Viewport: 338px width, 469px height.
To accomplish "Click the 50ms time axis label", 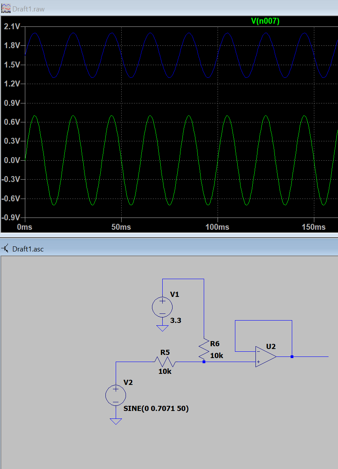I will pos(121,227).
